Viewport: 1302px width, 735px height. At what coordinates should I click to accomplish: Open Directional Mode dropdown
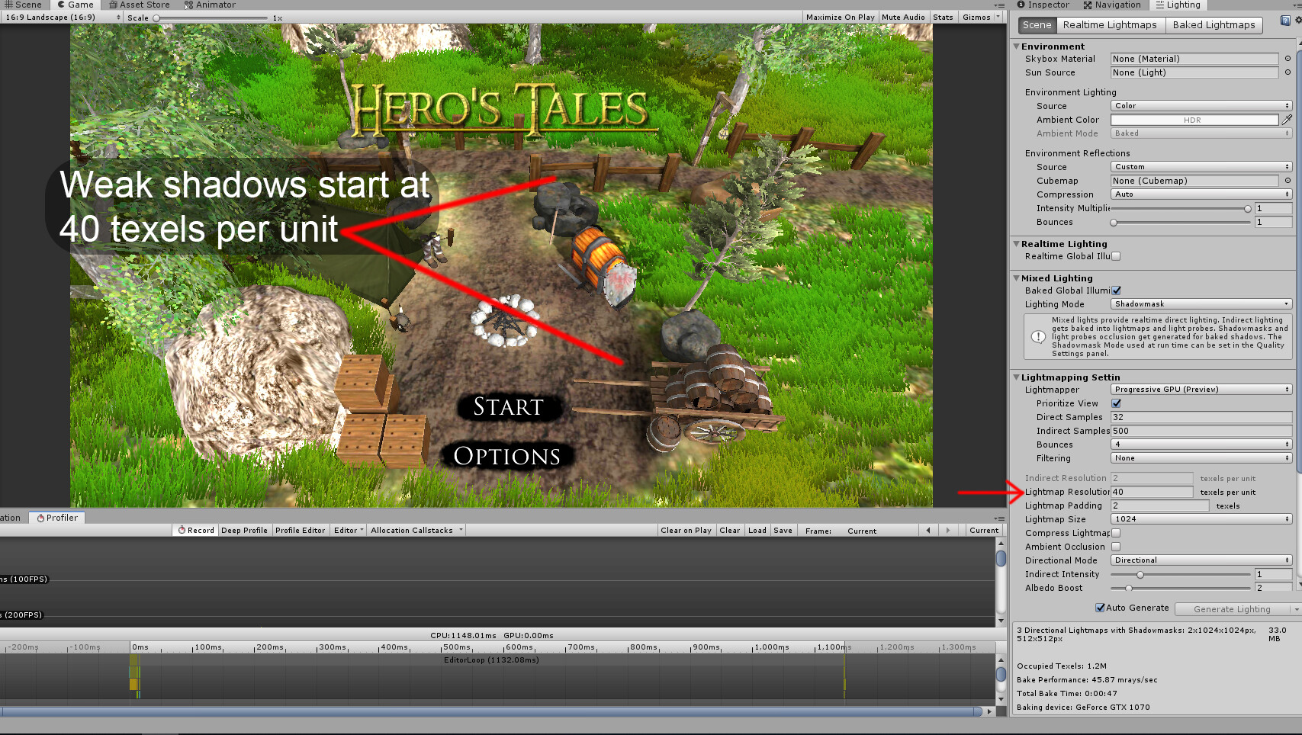1201,560
